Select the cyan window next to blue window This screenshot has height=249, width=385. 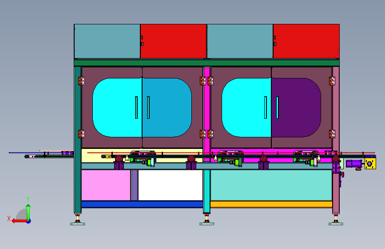tap(117, 107)
